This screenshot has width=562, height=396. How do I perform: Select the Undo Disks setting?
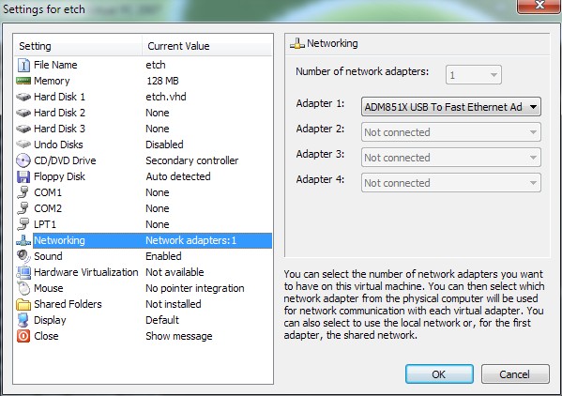(144, 145)
